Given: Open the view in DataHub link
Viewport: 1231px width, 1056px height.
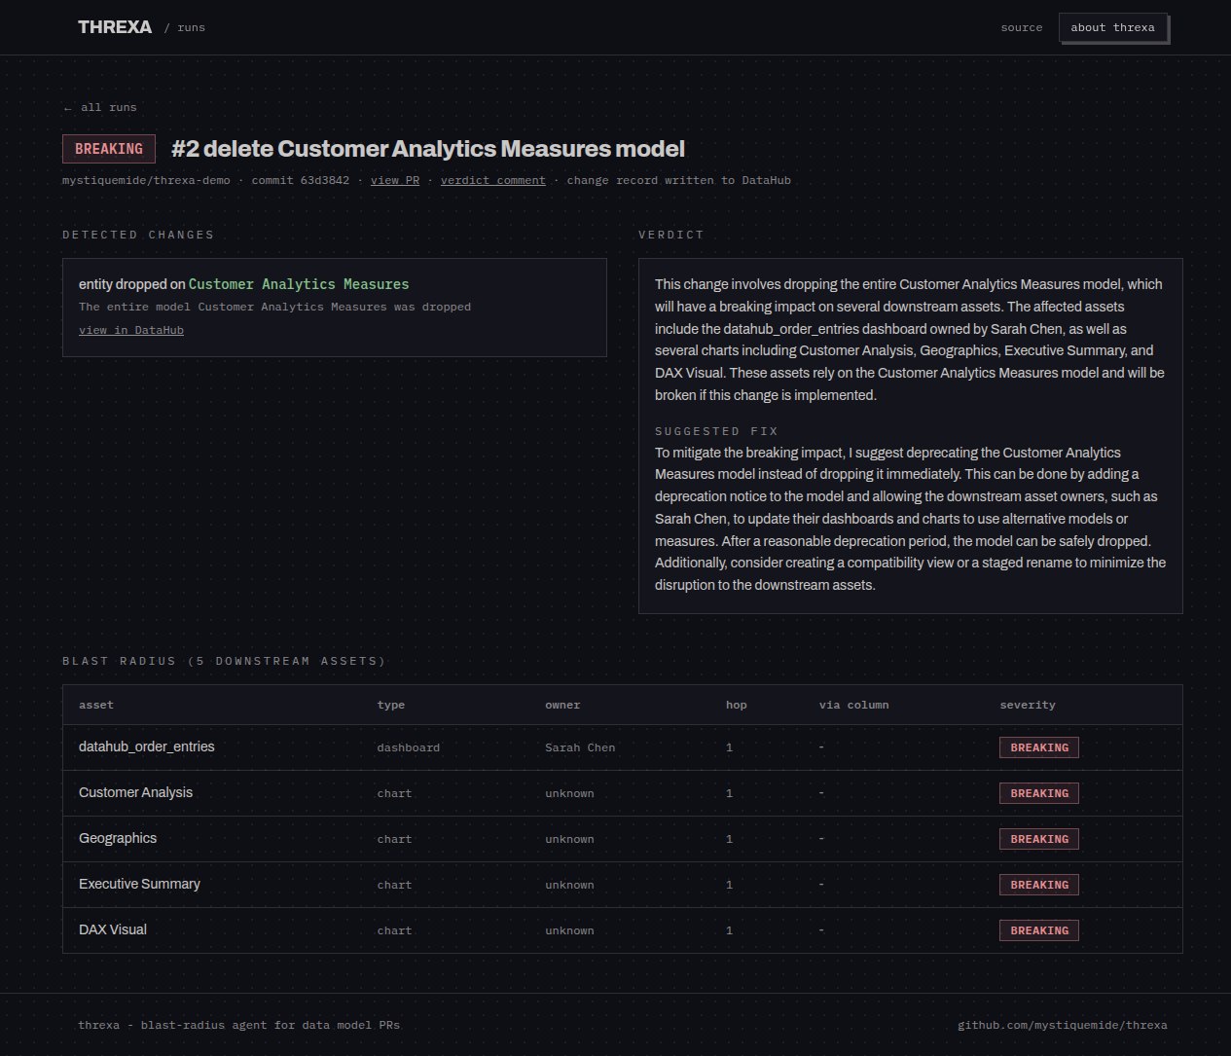Looking at the screenshot, I should (131, 330).
